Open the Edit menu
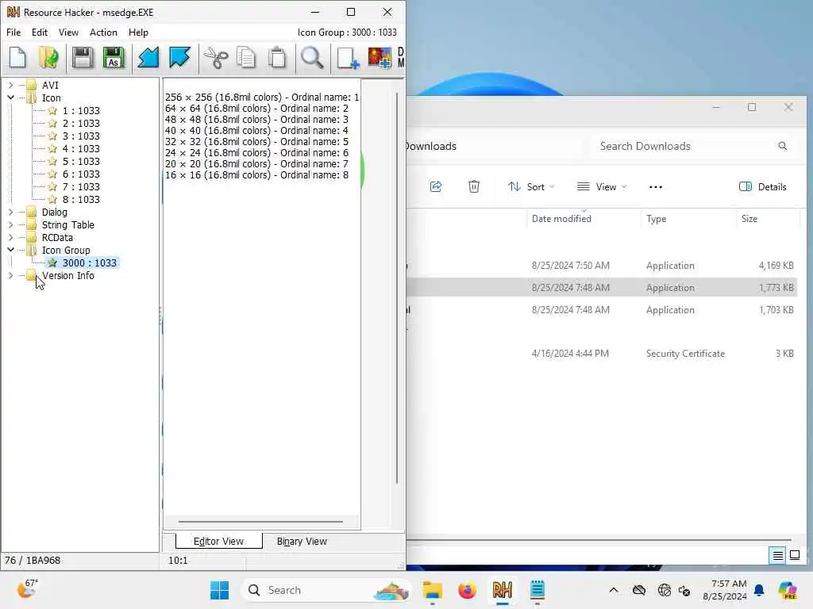Image resolution: width=813 pixels, height=609 pixels. click(x=40, y=32)
